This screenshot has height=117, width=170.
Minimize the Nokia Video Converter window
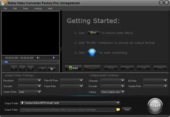coord(161,3)
